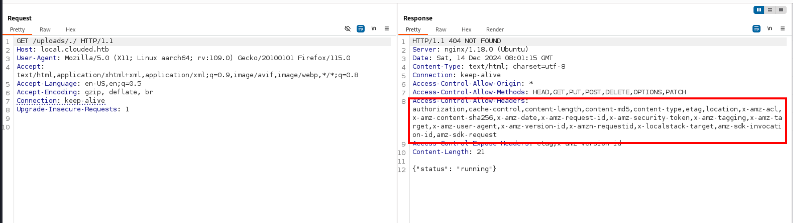Click the {"status": "running"} response body
Viewport: 793px width, 223px height.
tap(454, 169)
